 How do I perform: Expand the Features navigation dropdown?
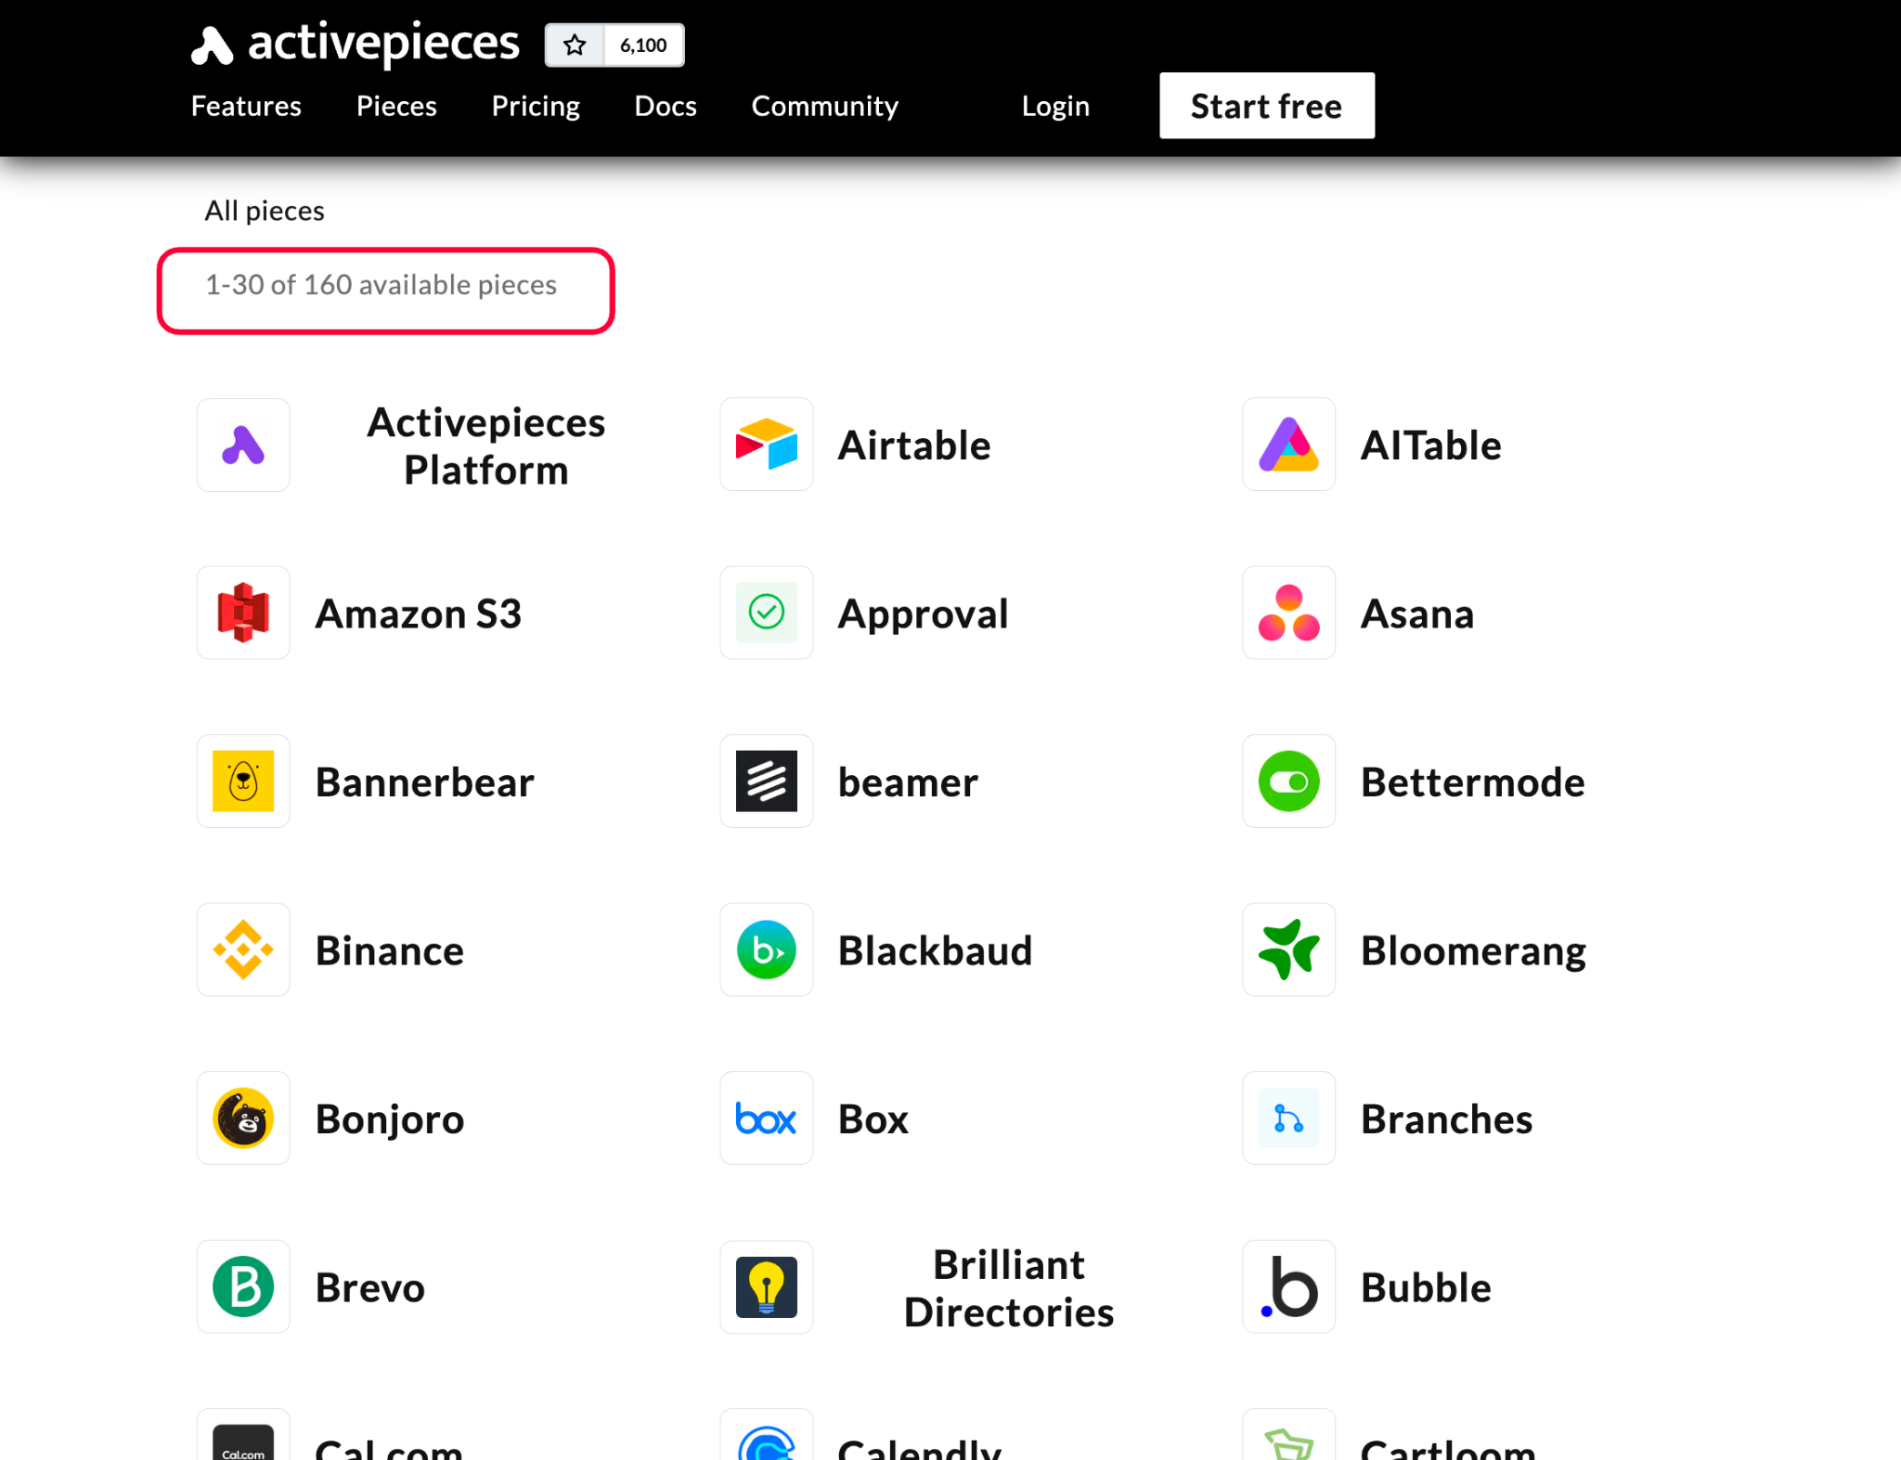coord(245,104)
